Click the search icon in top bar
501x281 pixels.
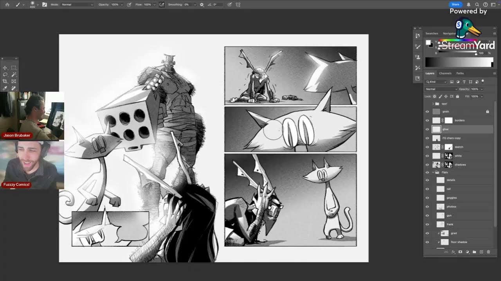point(477,5)
